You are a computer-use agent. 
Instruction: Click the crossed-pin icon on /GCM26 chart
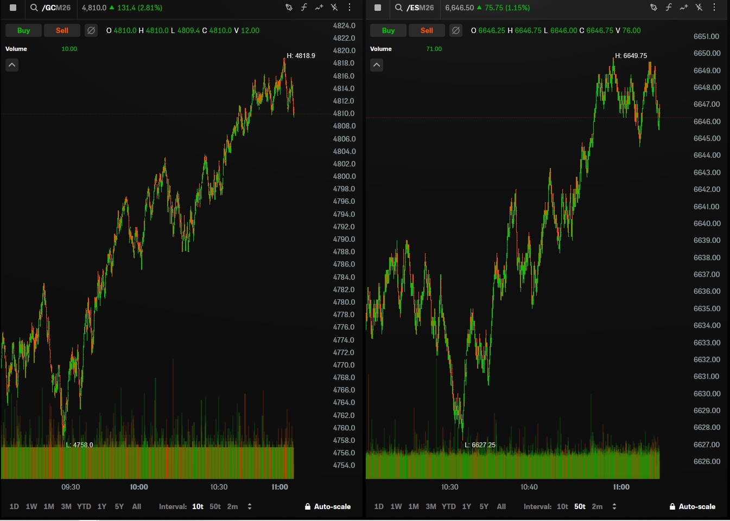coord(334,8)
